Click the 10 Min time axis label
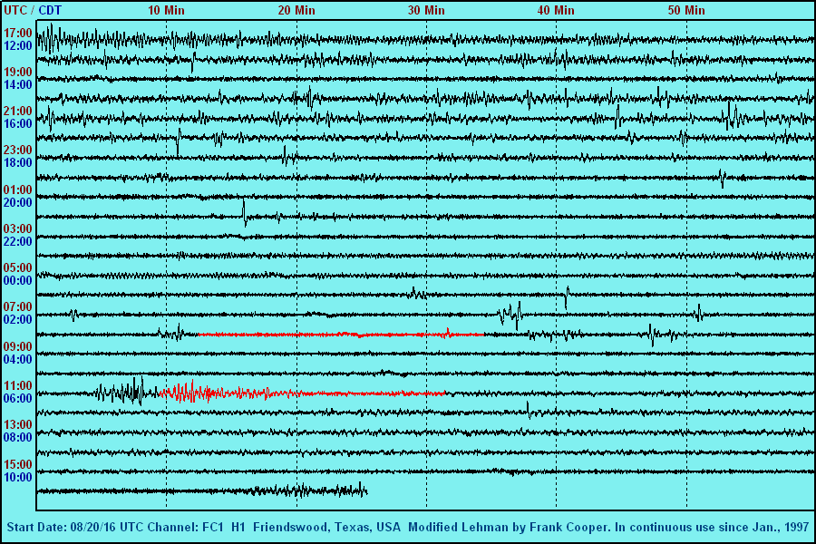Viewport: 816px width, 544px height. pos(166,10)
